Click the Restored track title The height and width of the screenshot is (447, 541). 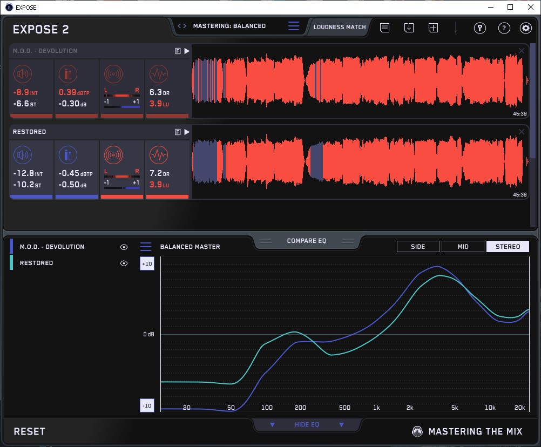tap(29, 132)
